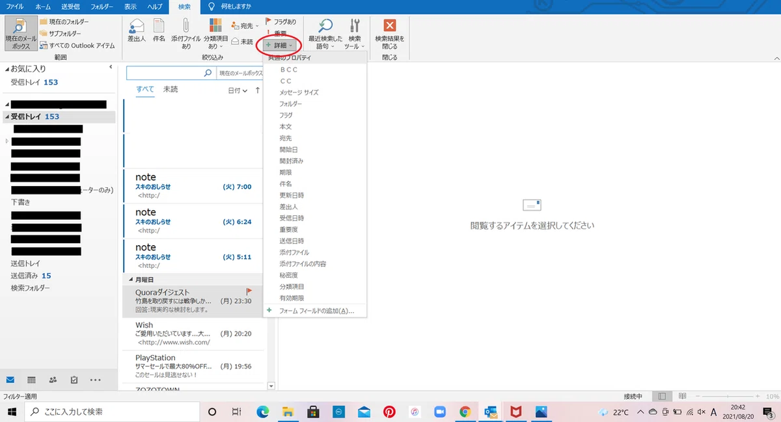Click the flag on Quoraダイジェスト message
Viewport: 781px width, 422px height.
pos(249,292)
